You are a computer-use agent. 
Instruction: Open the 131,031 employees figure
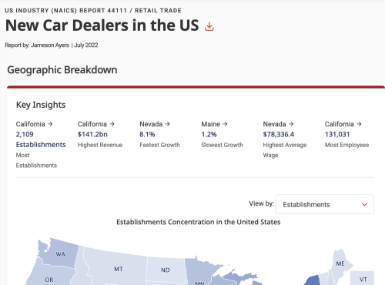click(x=337, y=134)
